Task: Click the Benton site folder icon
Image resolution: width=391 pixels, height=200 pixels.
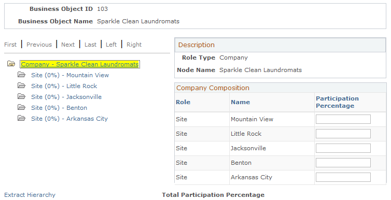Action: point(21,107)
